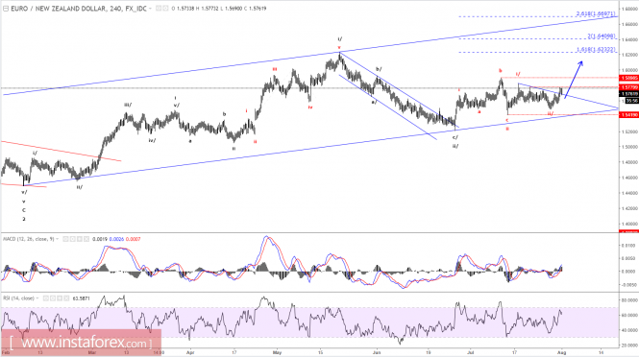Collapse the EUR/NZD chart legend box icon
The height and width of the screenshot is (357, 639).
coord(6,8)
